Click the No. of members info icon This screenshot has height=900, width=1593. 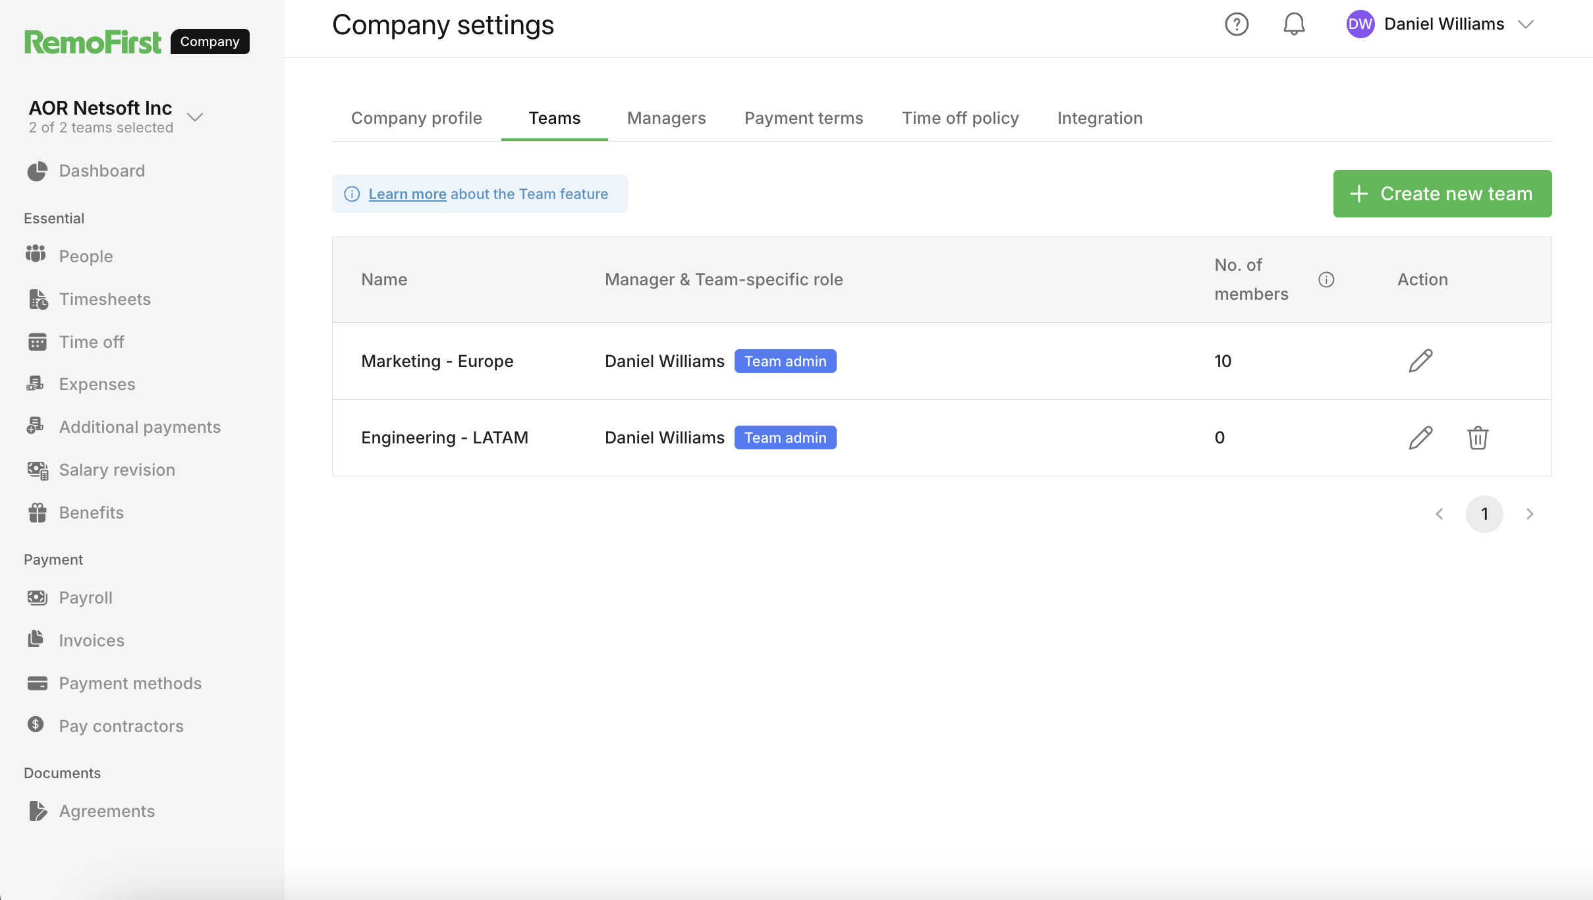pos(1326,280)
